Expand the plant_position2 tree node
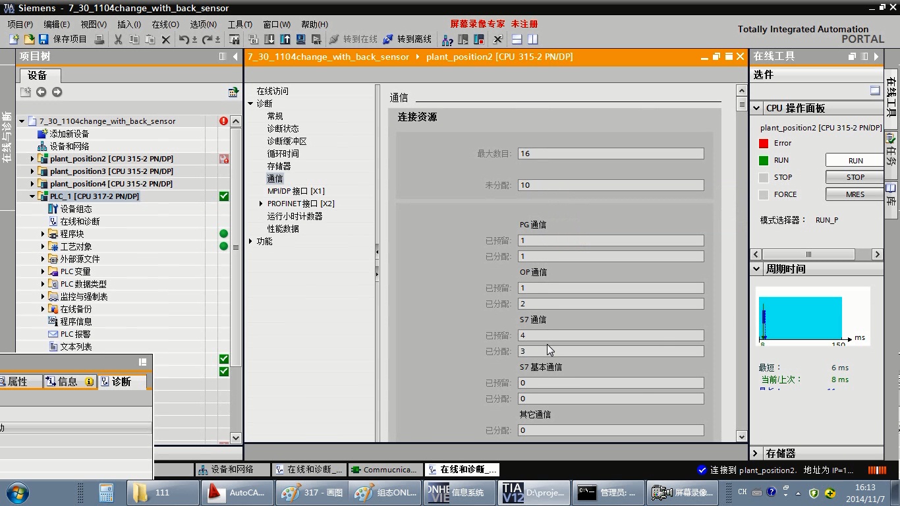900x506 pixels. click(32, 159)
